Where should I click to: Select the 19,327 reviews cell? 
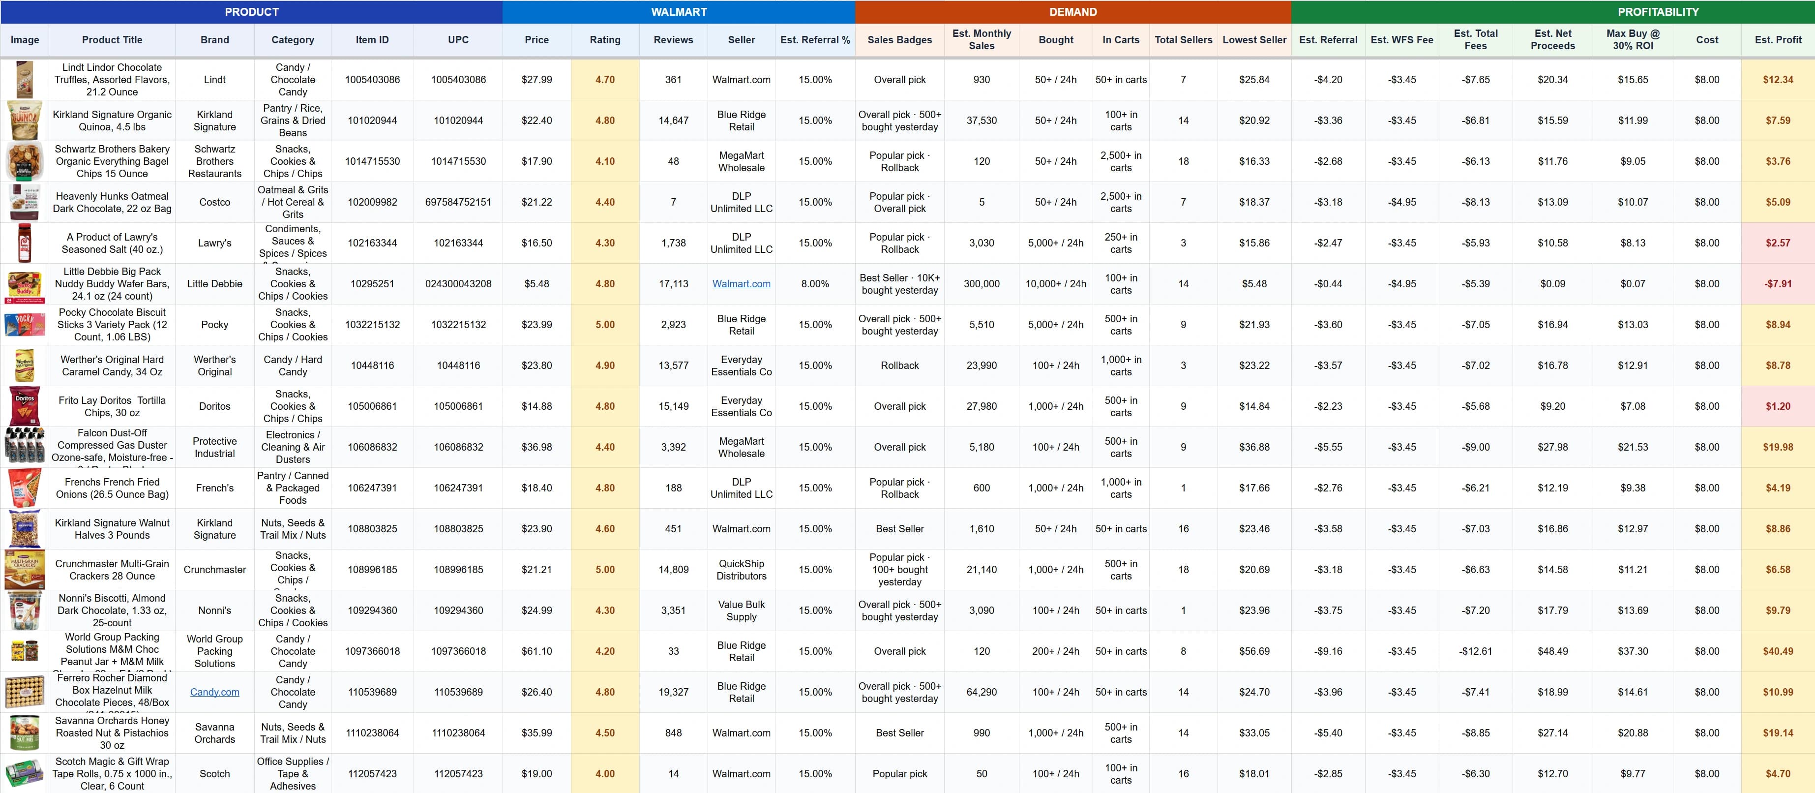tap(674, 692)
